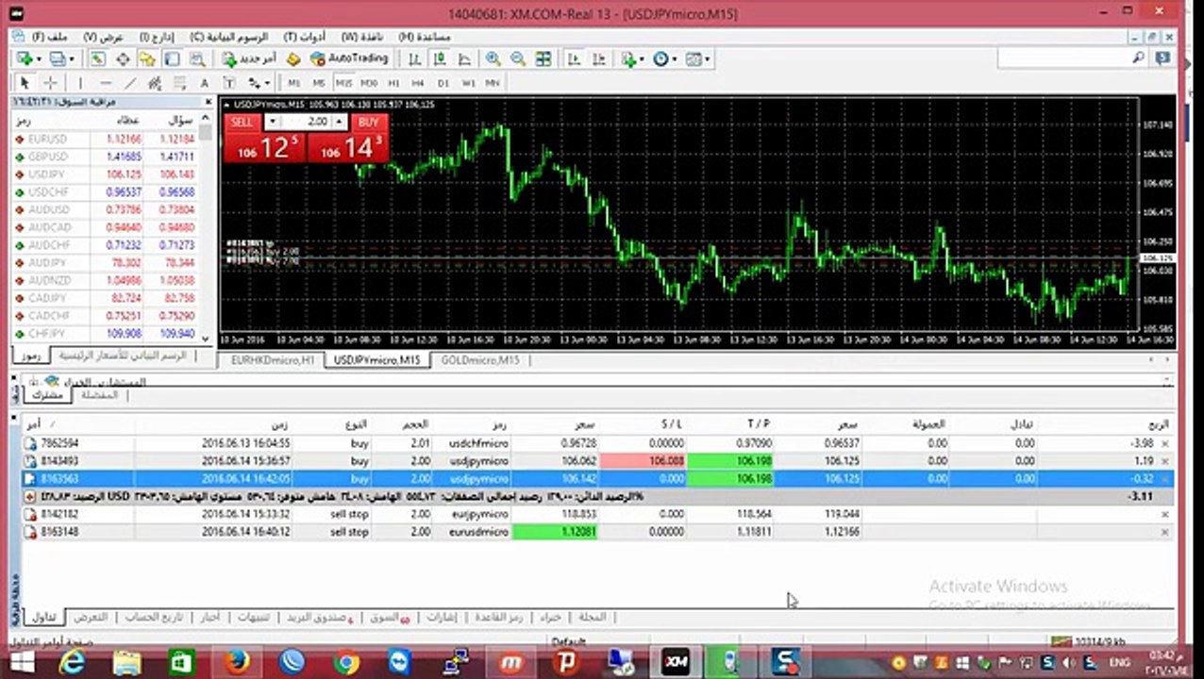Click the red BUY button
Viewport: 1204px width, 679px height.
point(368,122)
